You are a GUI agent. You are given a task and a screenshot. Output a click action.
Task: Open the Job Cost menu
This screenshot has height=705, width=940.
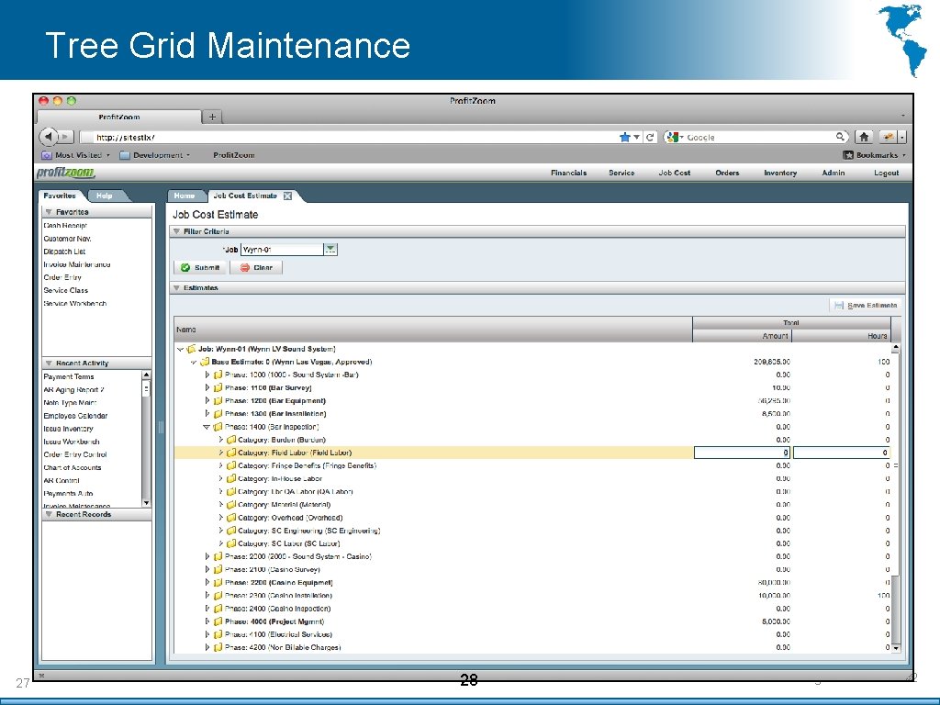(675, 173)
